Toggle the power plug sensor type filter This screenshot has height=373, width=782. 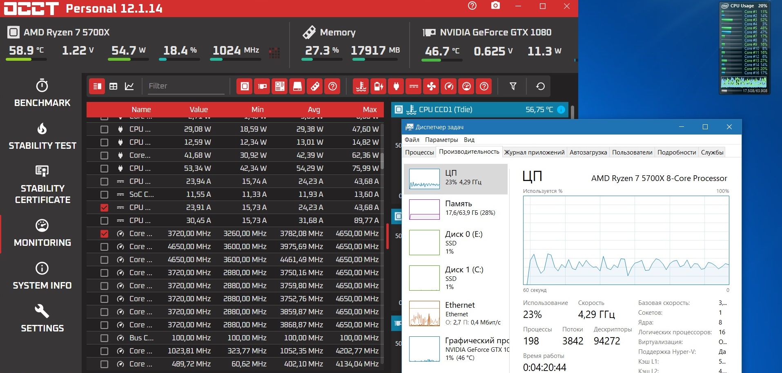coord(396,86)
